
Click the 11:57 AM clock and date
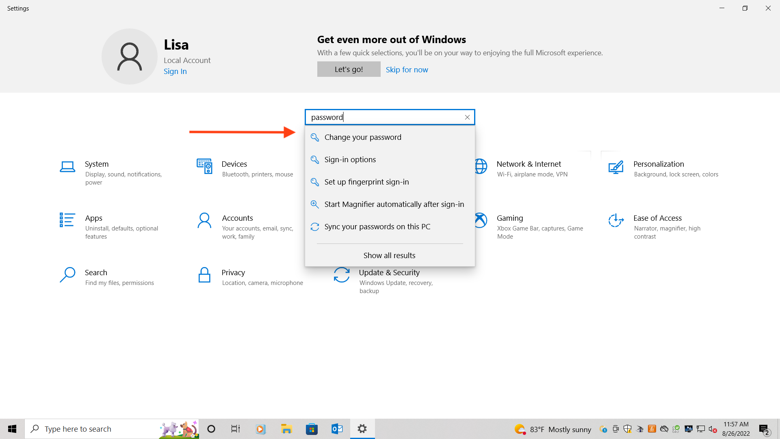point(736,429)
